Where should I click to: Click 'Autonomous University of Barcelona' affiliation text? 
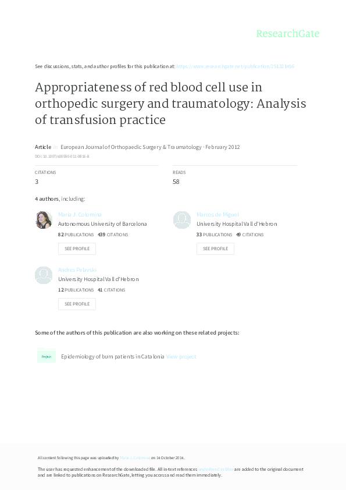click(103, 223)
